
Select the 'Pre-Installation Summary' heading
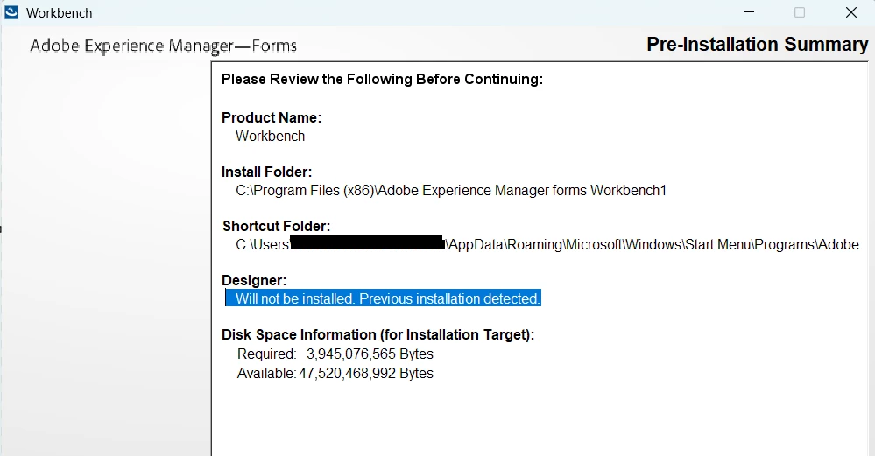pos(758,45)
